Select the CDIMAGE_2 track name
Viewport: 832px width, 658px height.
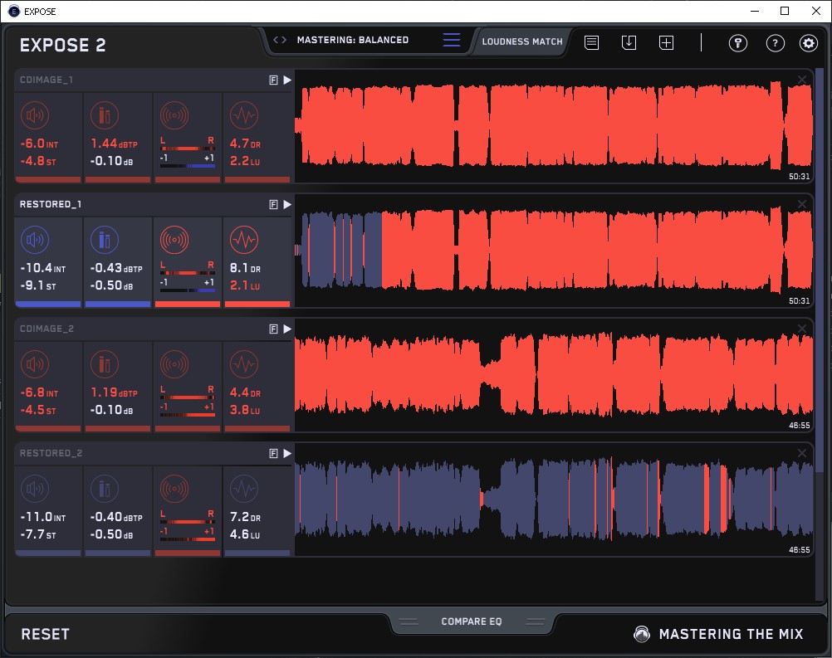(x=46, y=329)
